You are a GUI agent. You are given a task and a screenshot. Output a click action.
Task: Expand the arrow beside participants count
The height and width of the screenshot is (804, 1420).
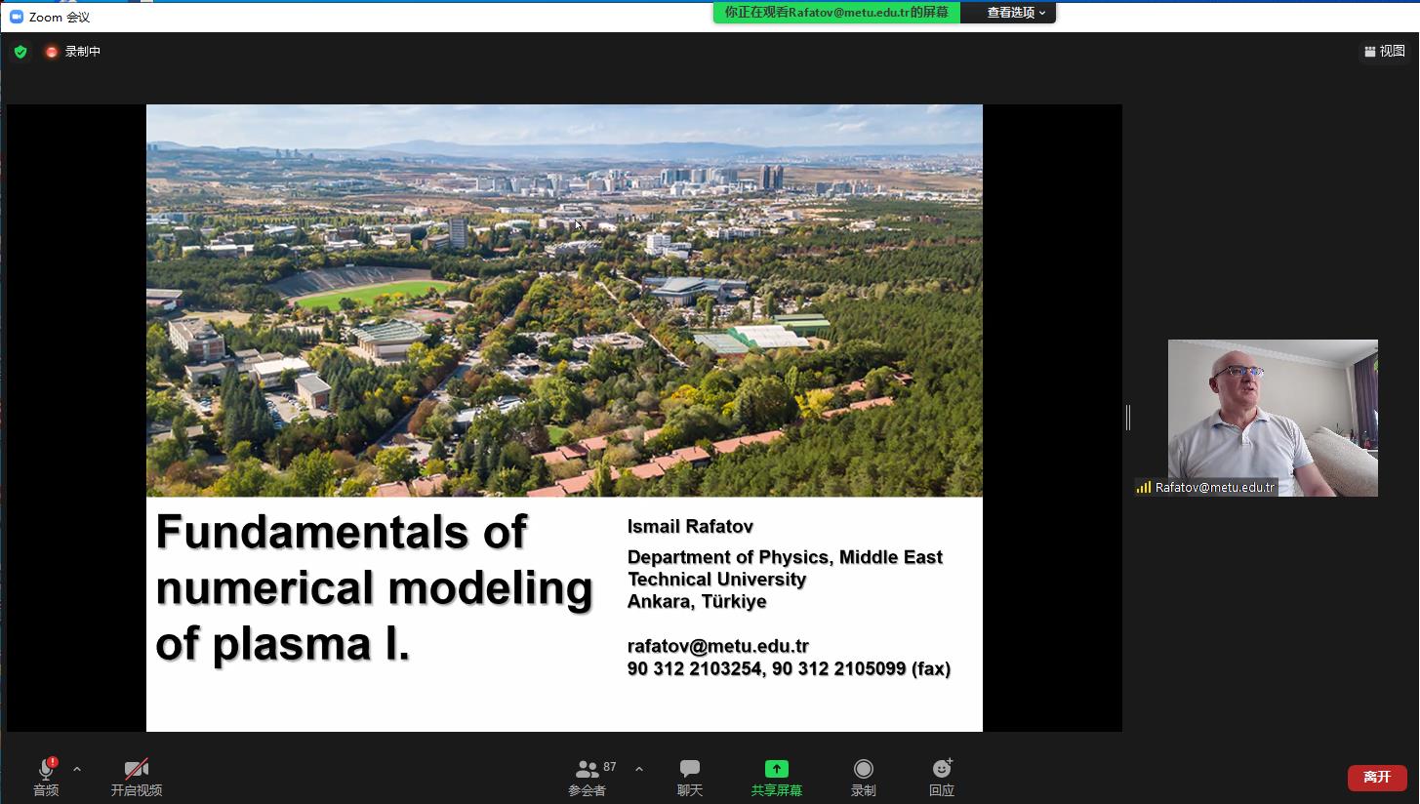(639, 769)
